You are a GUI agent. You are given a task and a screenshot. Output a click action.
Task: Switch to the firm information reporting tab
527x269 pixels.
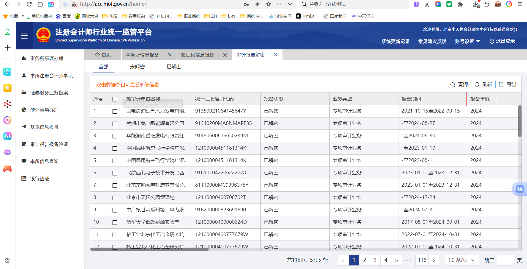[142, 55]
